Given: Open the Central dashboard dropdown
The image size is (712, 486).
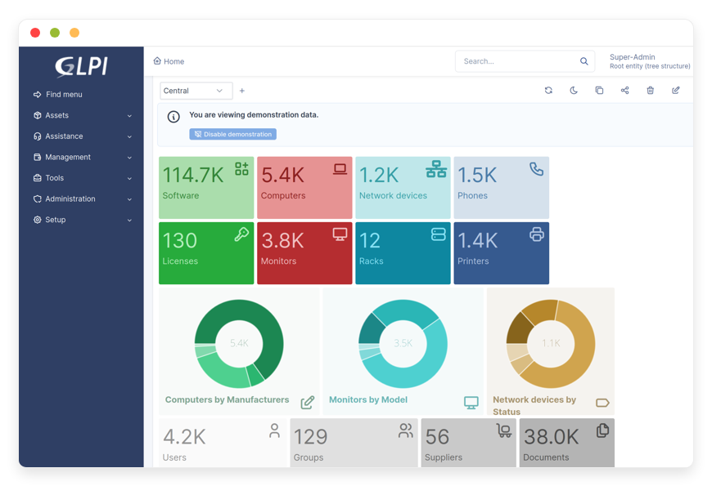Looking at the screenshot, I should (196, 91).
